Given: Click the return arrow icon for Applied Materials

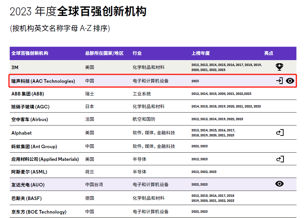Looking at the screenshot, I should click(x=280, y=159).
